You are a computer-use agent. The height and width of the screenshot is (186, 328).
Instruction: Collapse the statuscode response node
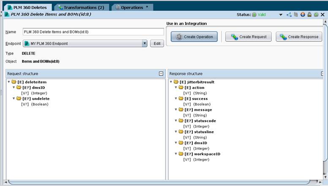pyautogui.click(x=176, y=121)
